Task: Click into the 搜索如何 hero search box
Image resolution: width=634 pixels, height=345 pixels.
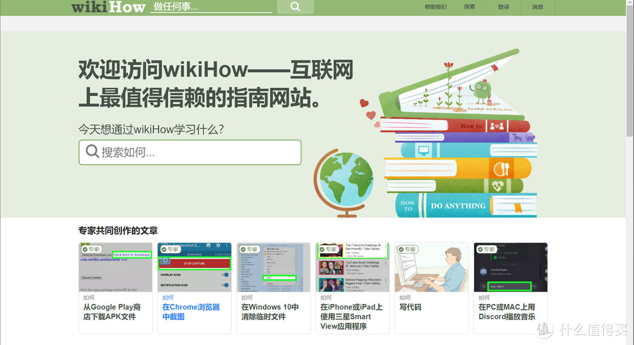Action: pos(190,152)
